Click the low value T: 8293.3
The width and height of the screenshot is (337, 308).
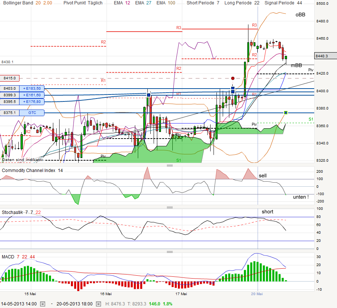pos(137,304)
